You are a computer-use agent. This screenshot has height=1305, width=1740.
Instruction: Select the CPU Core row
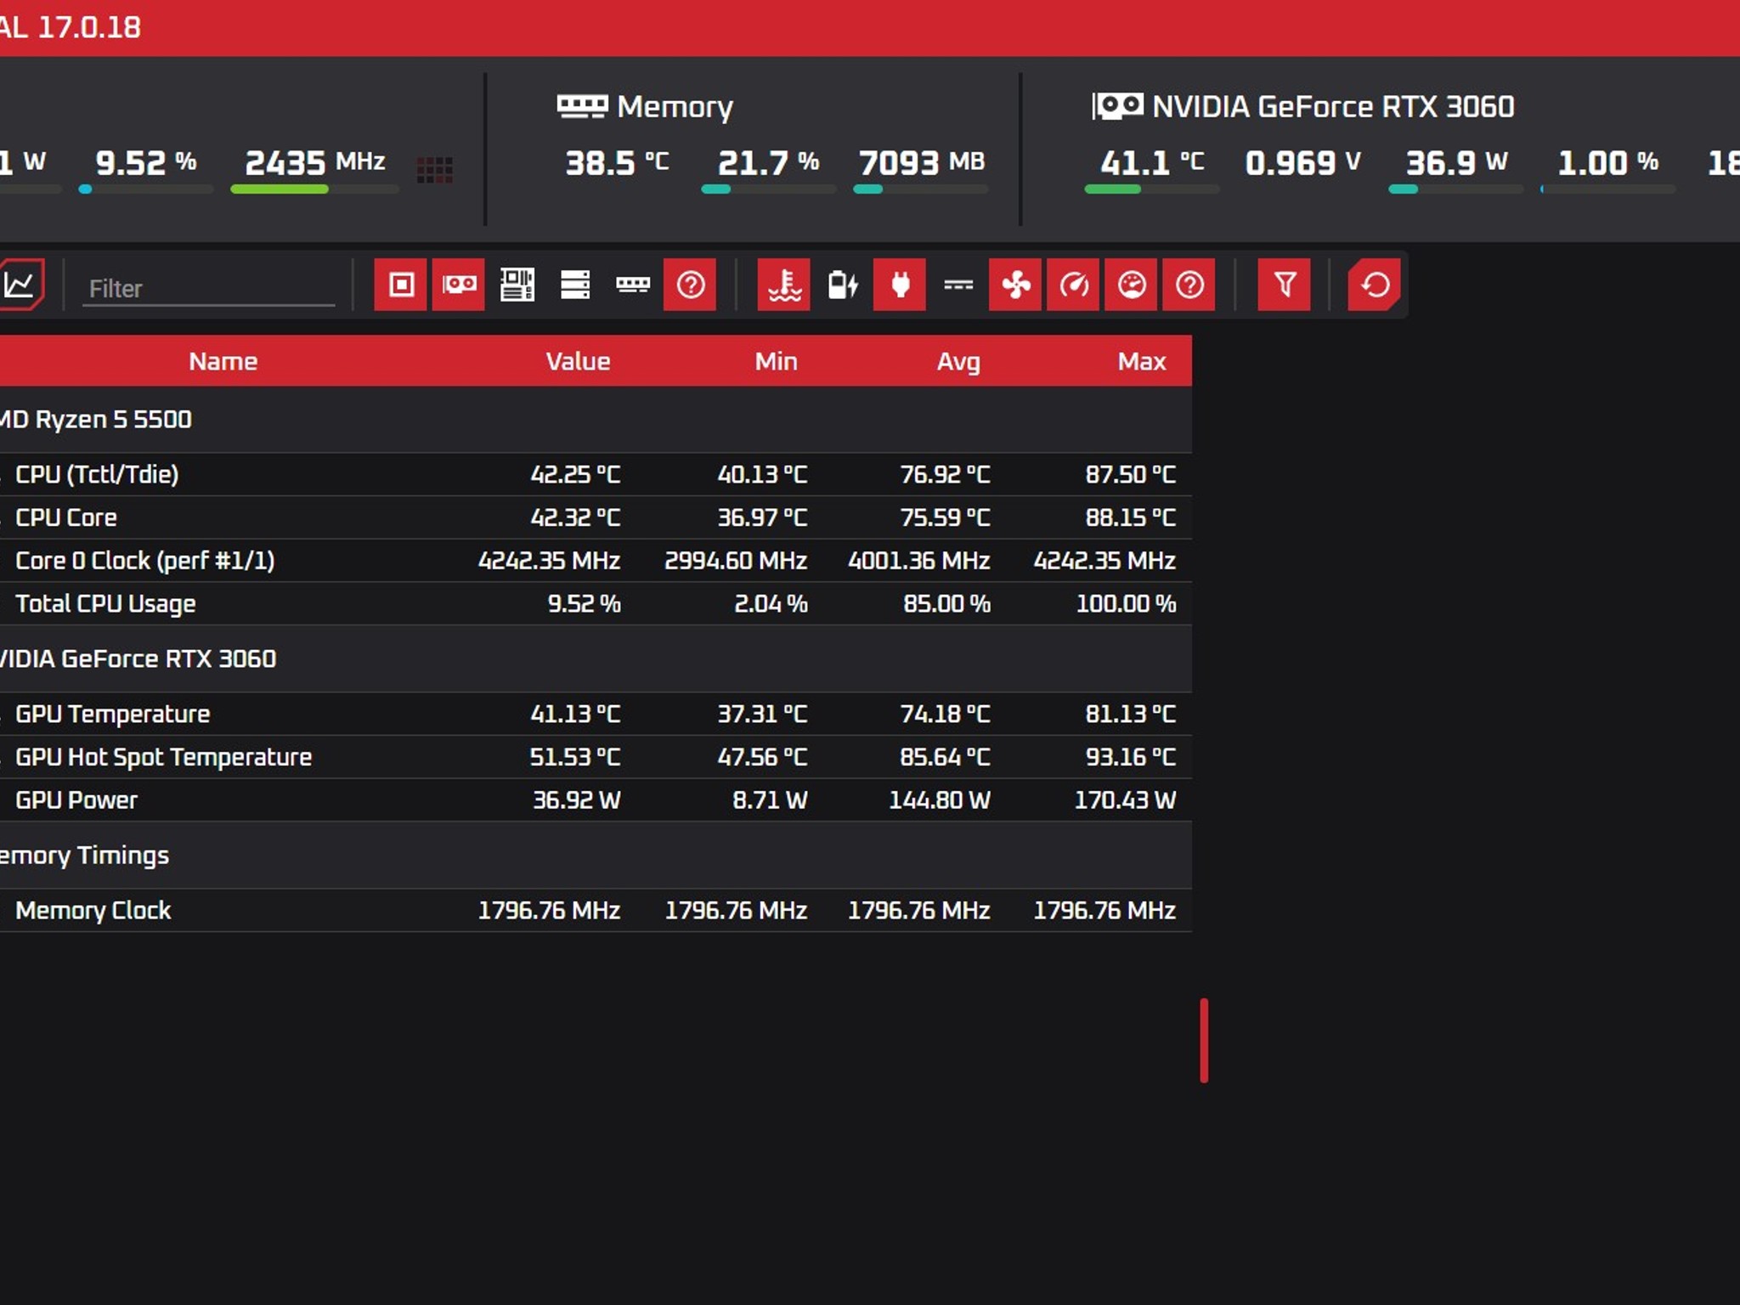596,517
